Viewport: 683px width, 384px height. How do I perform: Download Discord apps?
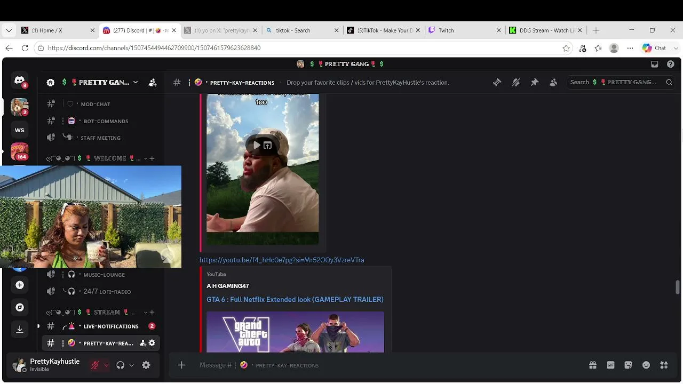20,330
